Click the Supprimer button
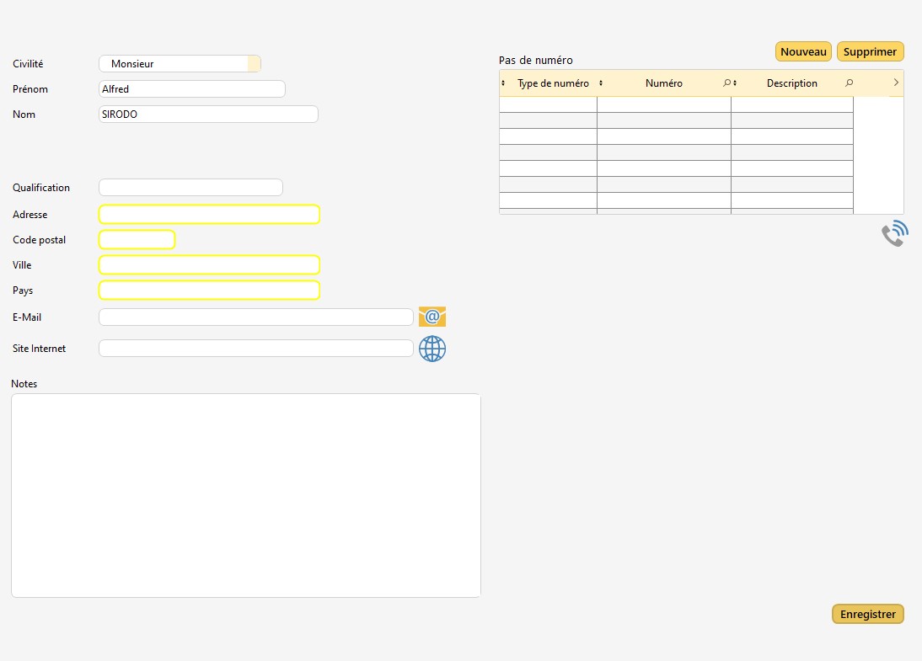This screenshot has width=922, height=661. pos(870,51)
